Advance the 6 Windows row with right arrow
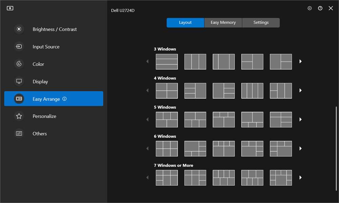The height and width of the screenshot is (203, 339). pos(300,149)
